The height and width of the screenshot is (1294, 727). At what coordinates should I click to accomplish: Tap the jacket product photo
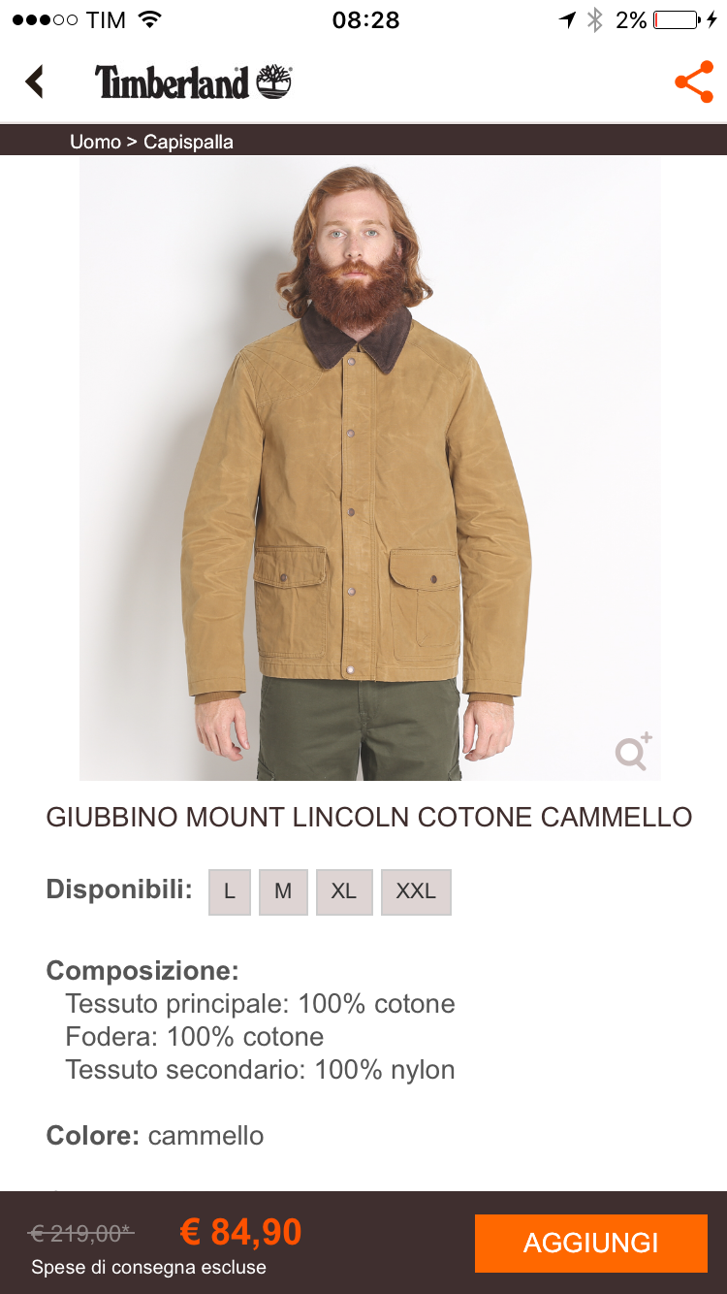[x=370, y=469]
